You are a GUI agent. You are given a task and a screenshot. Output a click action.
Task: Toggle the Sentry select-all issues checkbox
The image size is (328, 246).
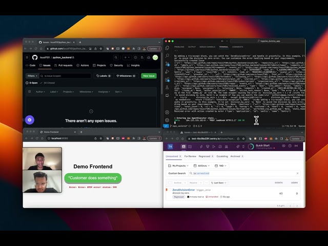pyautogui.click(x=170, y=182)
